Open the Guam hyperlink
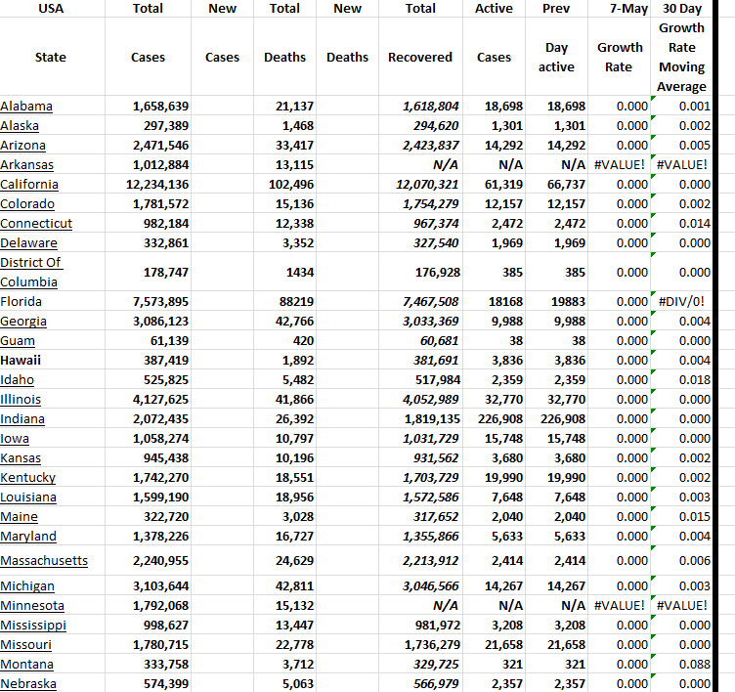This screenshot has width=735, height=692. click(18, 340)
